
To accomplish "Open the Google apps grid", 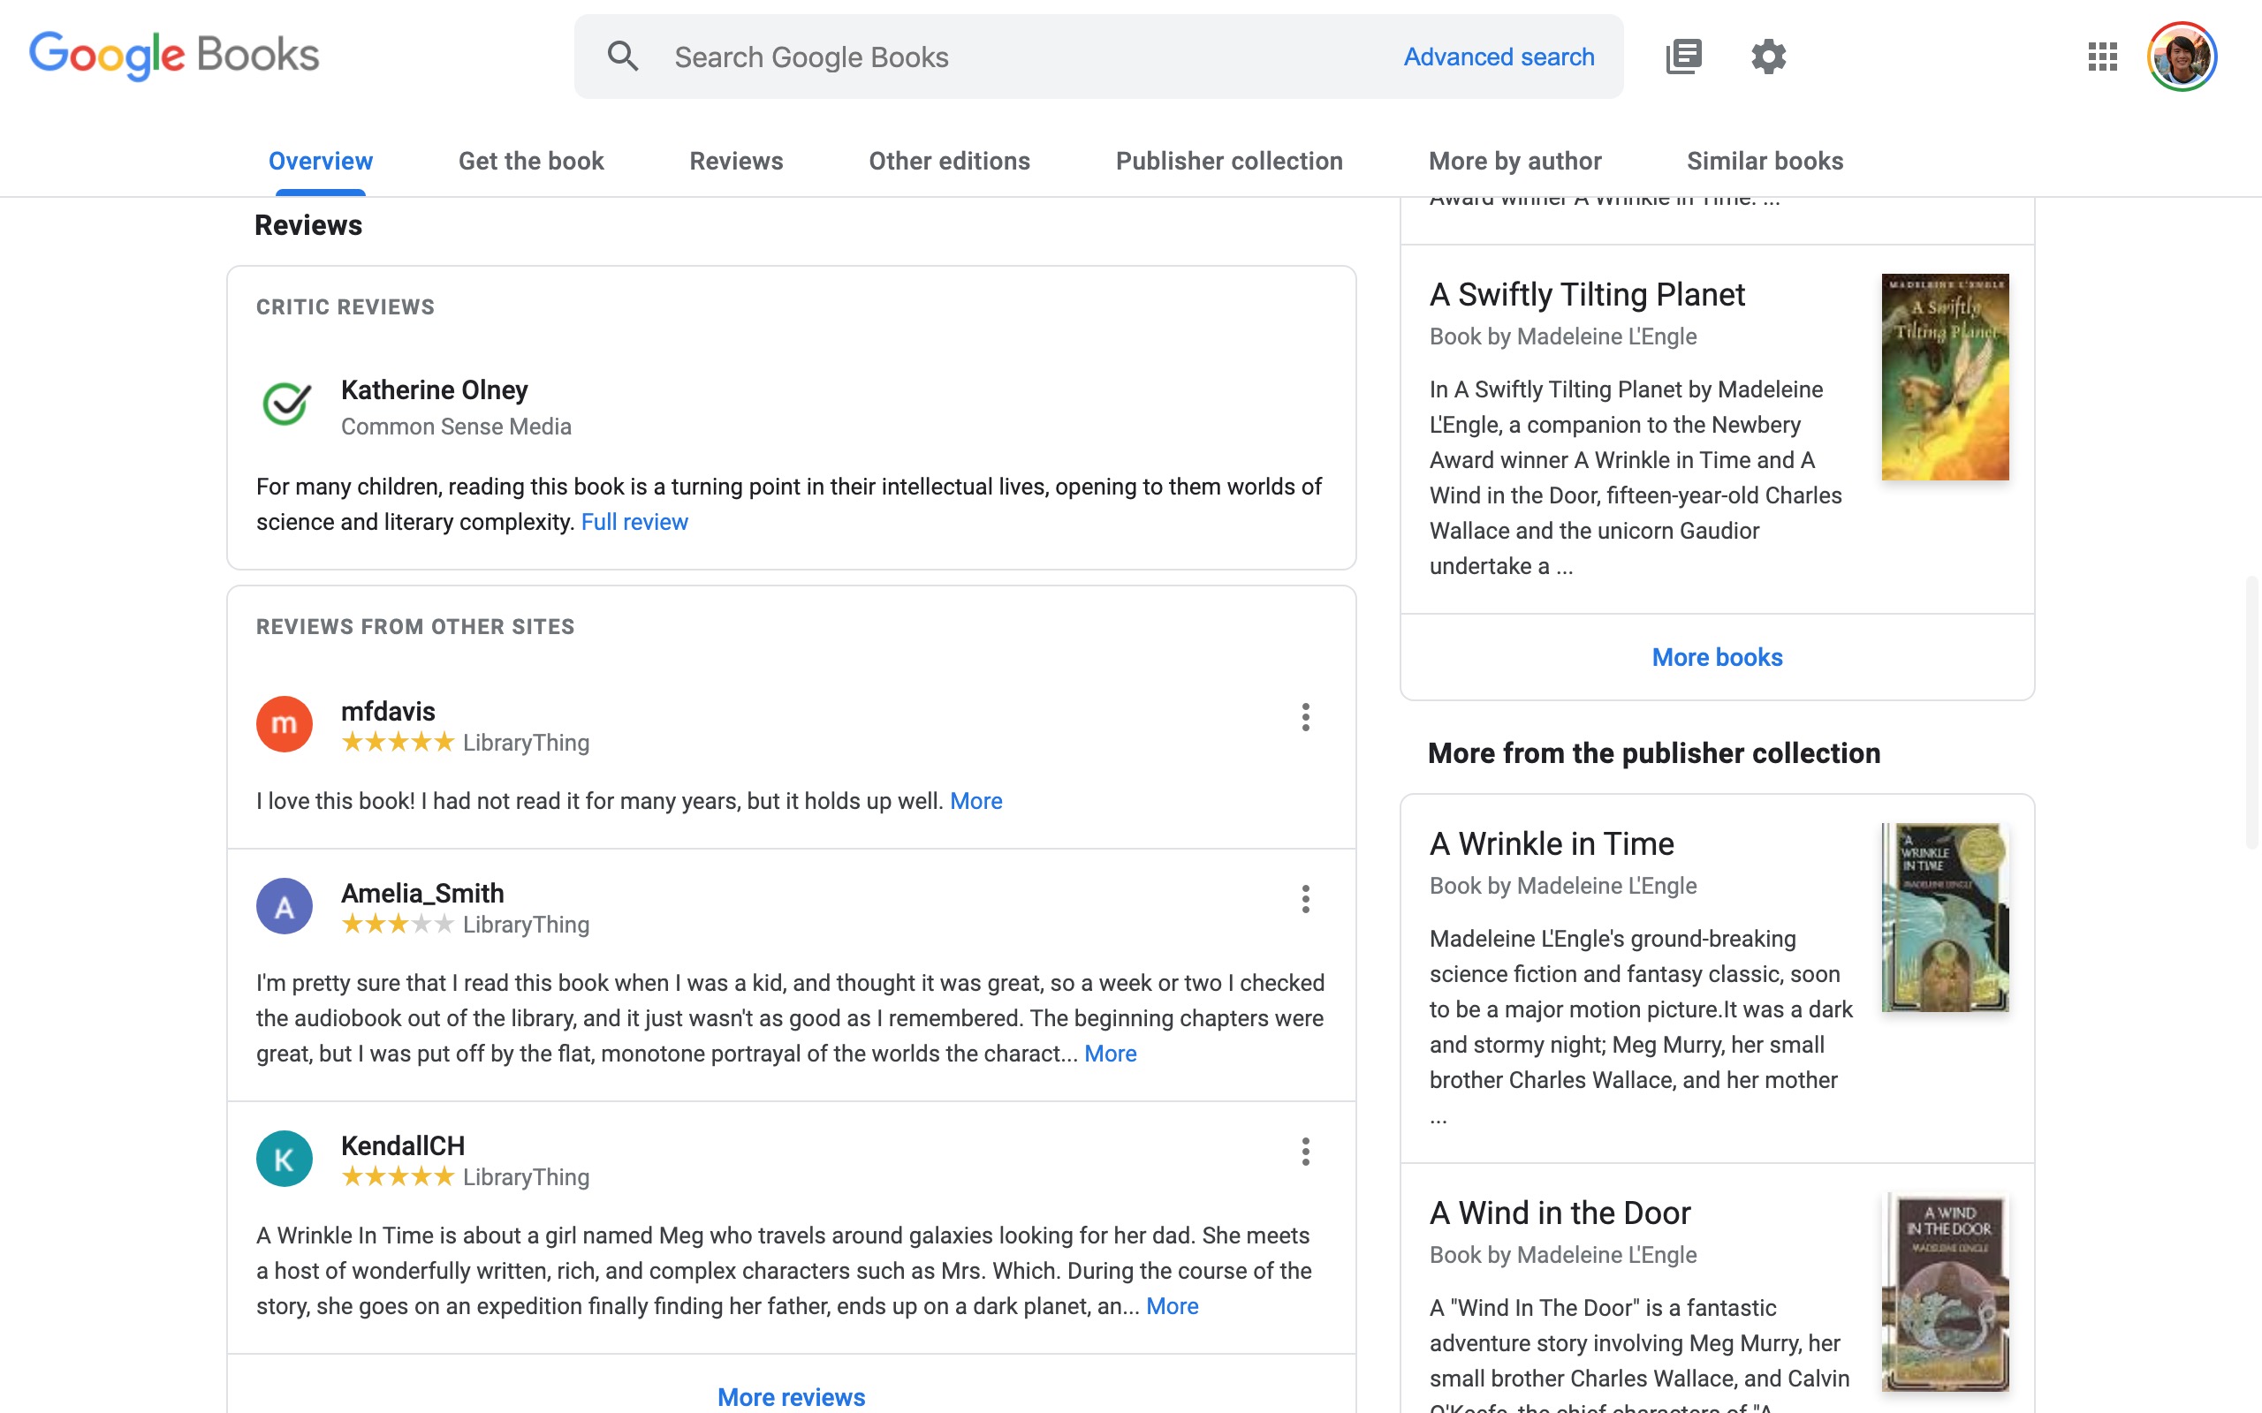I will pyautogui.click(x=2102, y=56).
